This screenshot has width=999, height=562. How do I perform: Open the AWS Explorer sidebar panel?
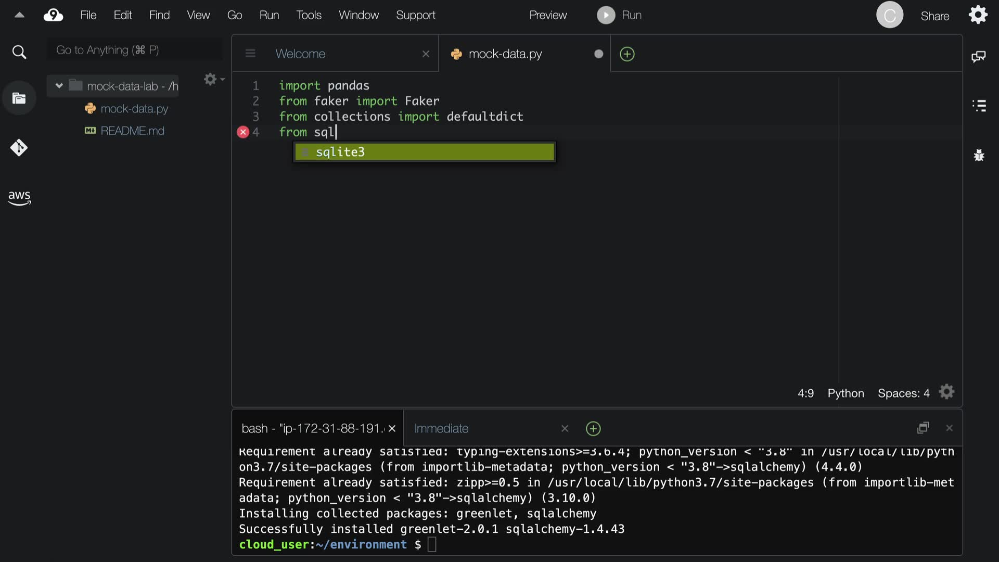[x=19, y=197]
